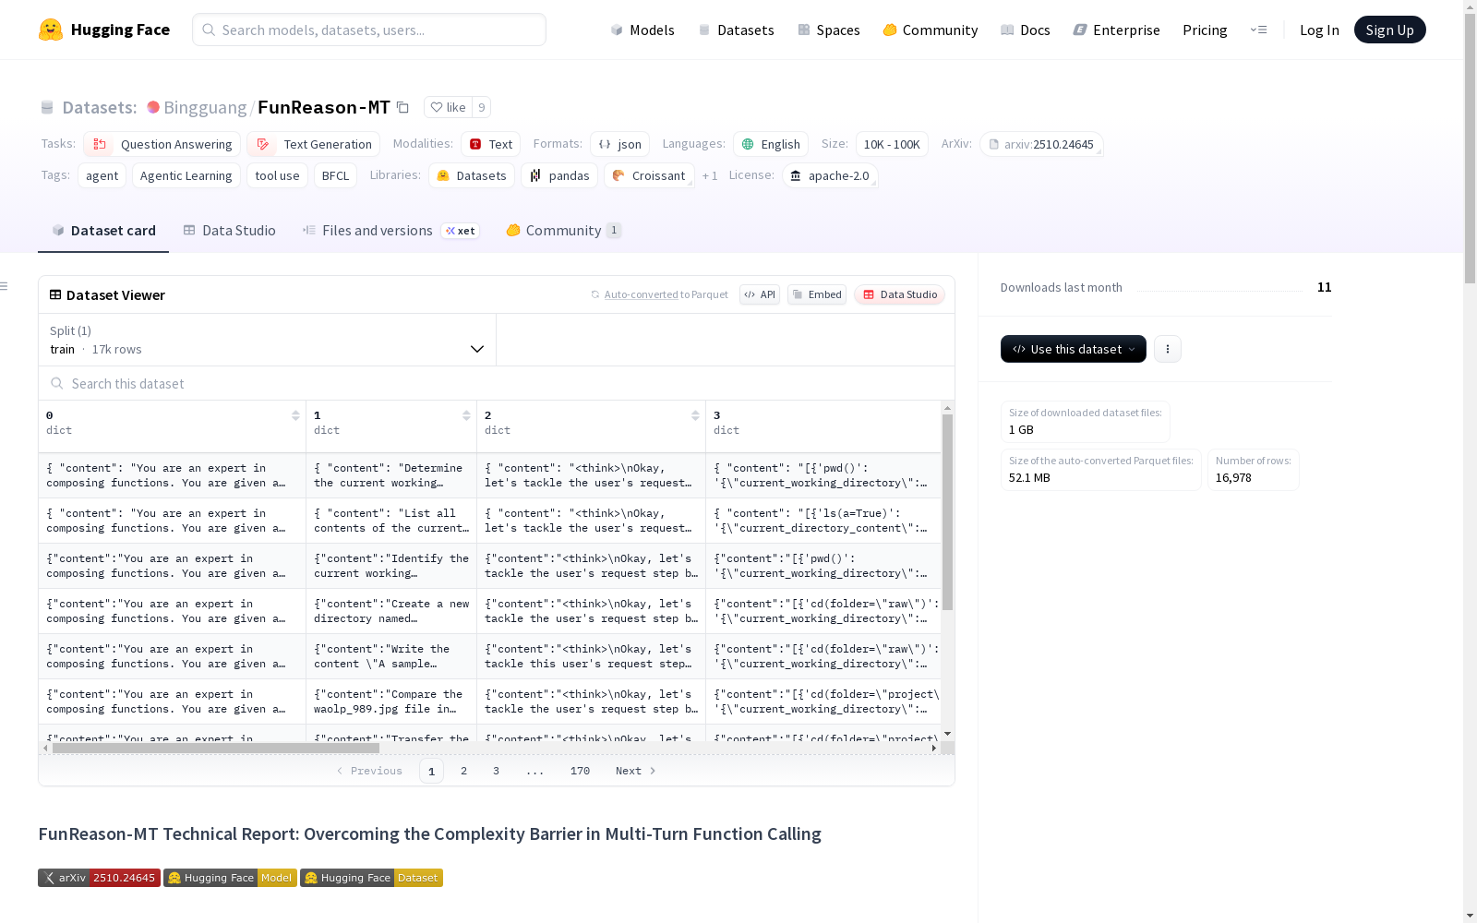1477x923 pixels.
Task: Expand the +1 more libraries
Action: coord(709,175)
